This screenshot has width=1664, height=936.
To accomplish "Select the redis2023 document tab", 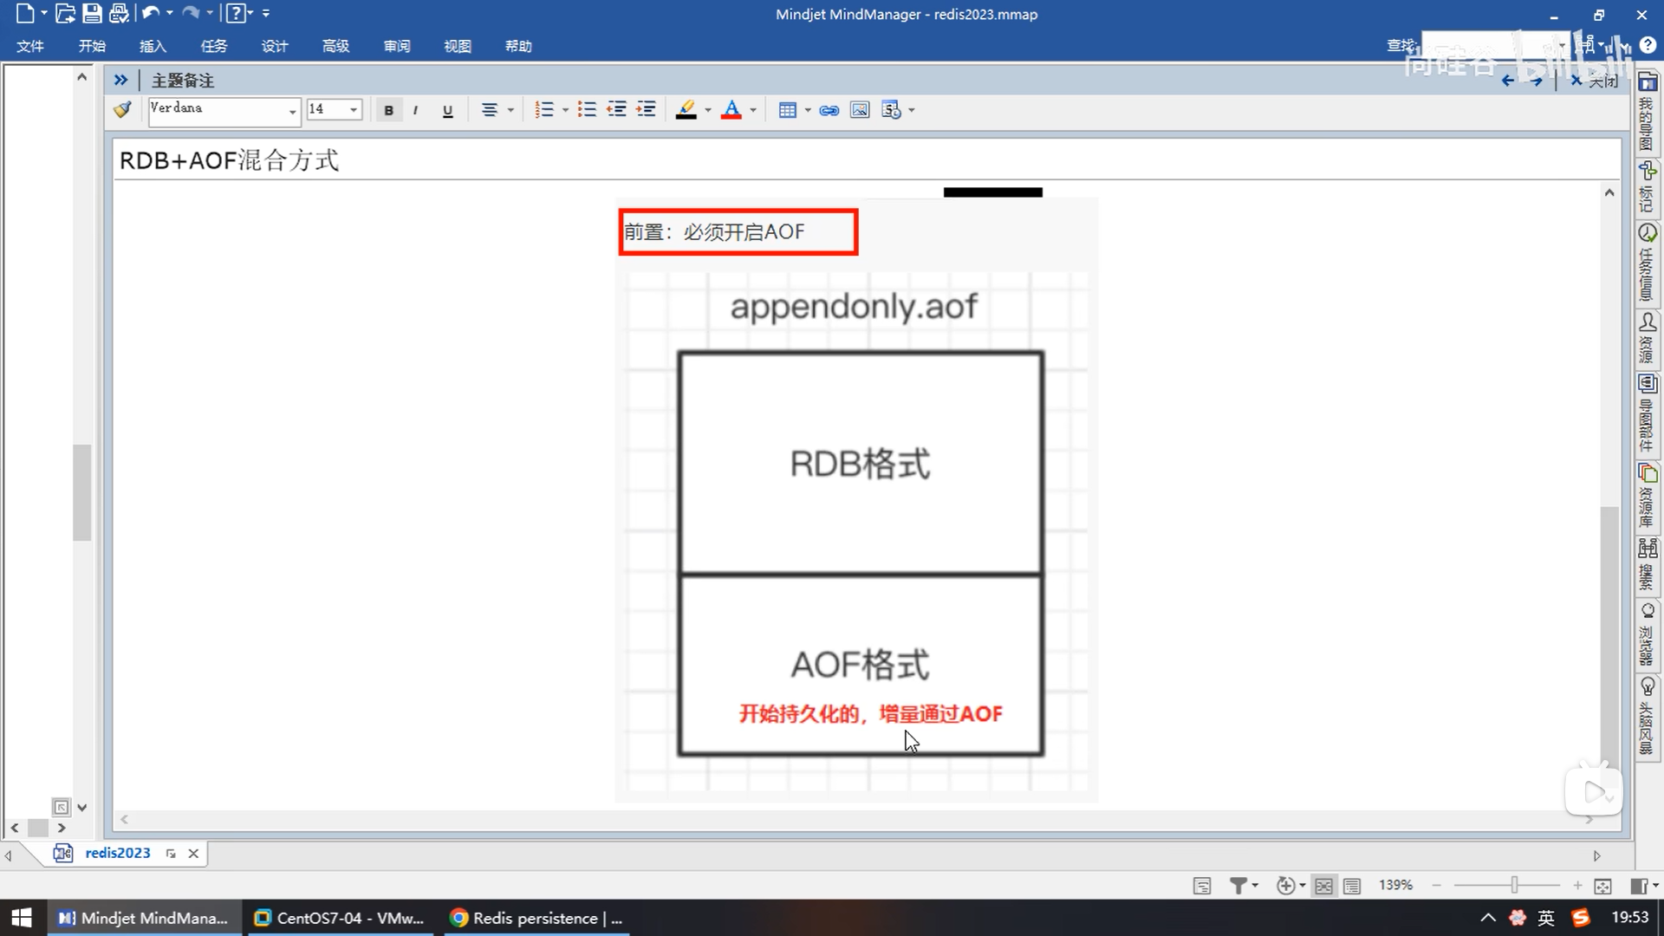I will click(x=117, y=853).
